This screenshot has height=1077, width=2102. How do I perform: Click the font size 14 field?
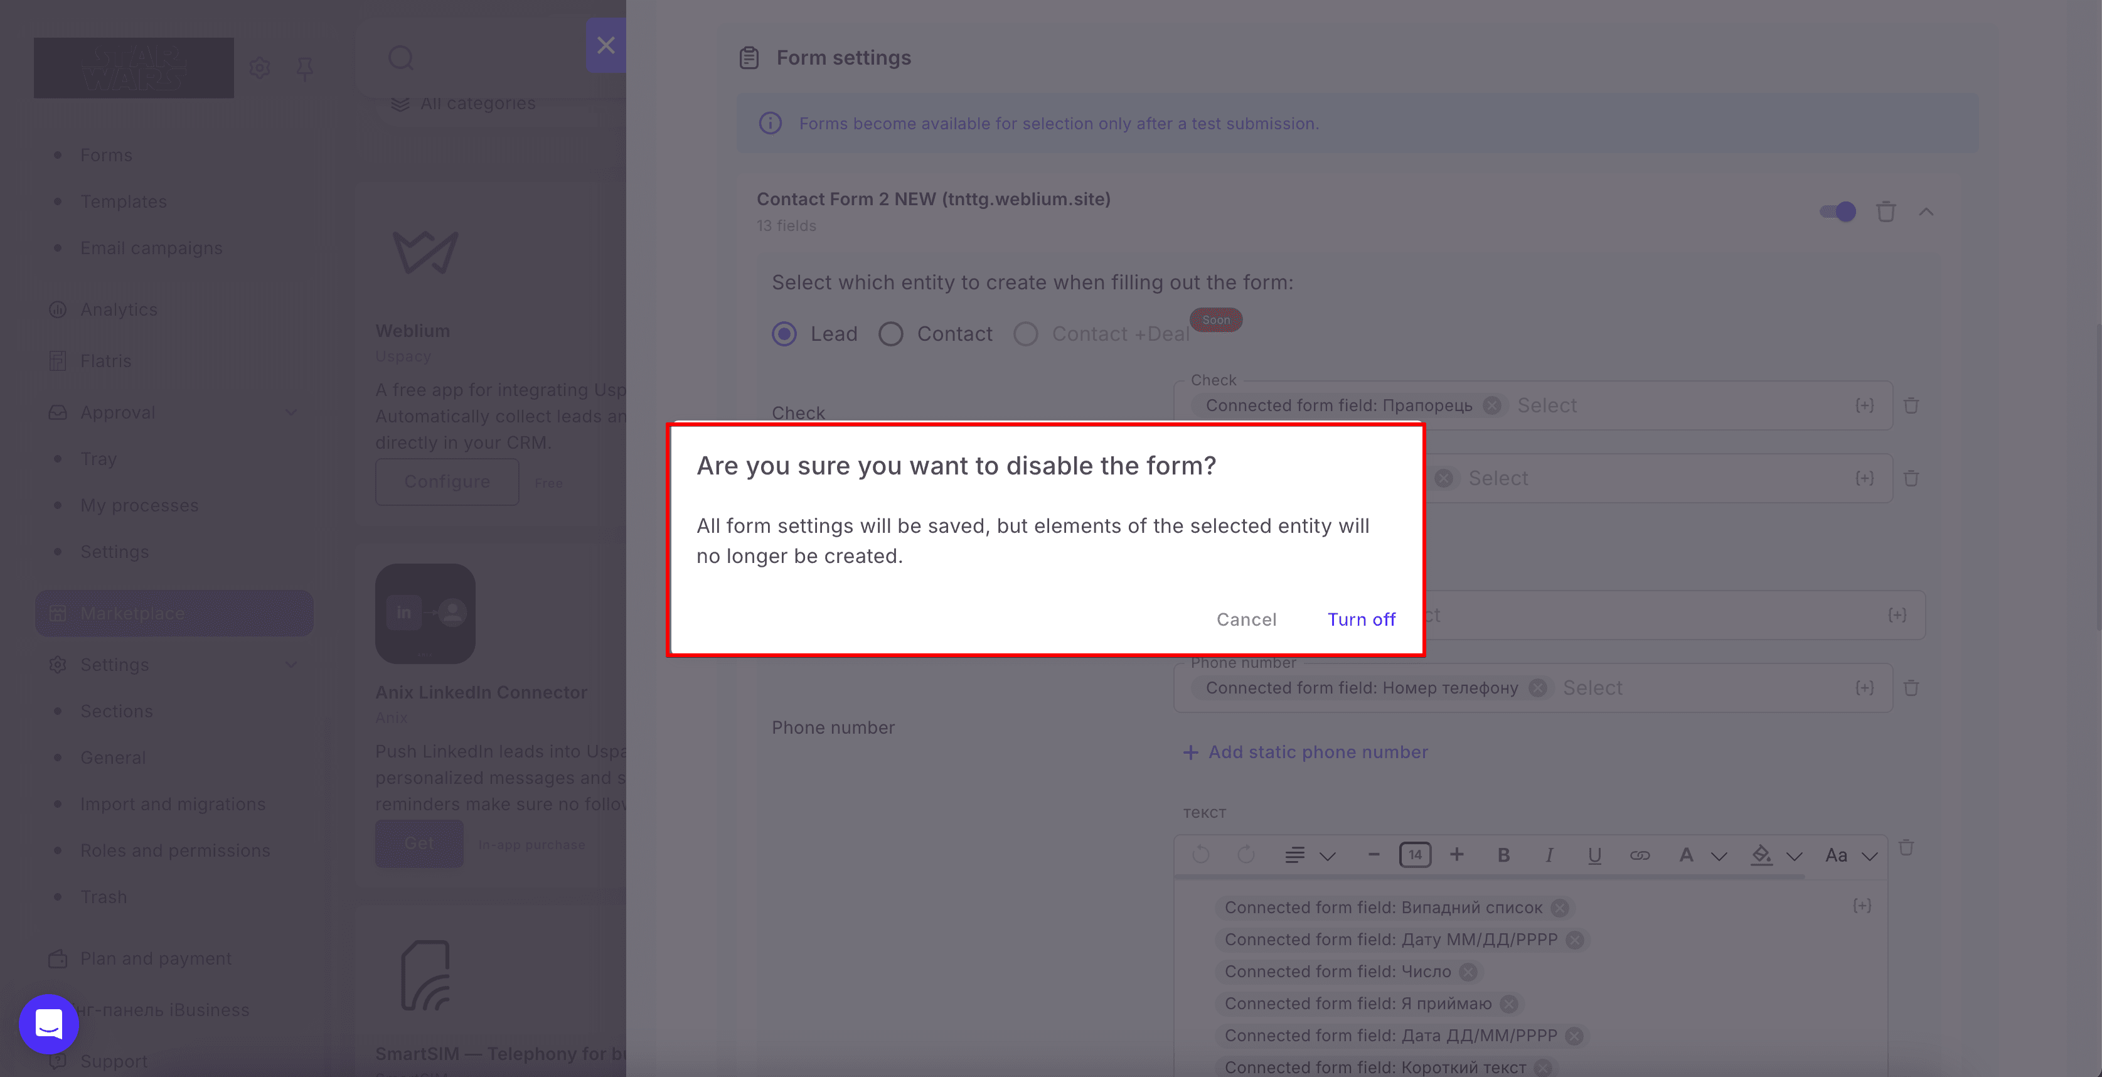(x=1415, y=855)
